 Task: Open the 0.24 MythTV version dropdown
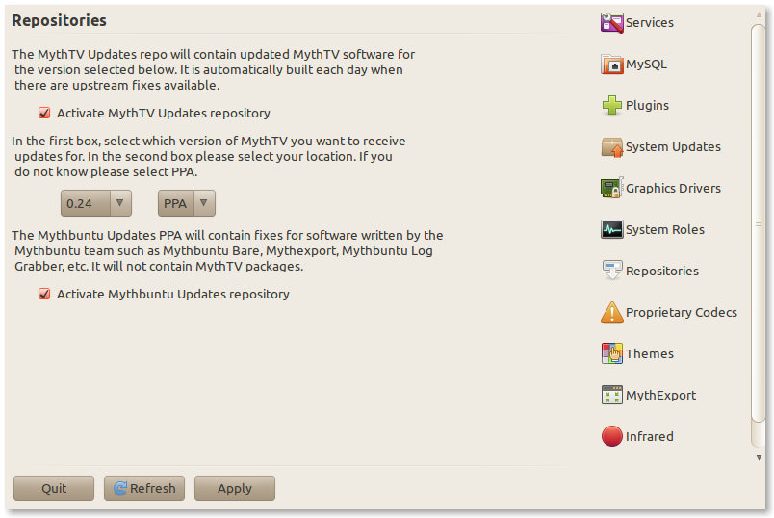(x=95, y=203)
